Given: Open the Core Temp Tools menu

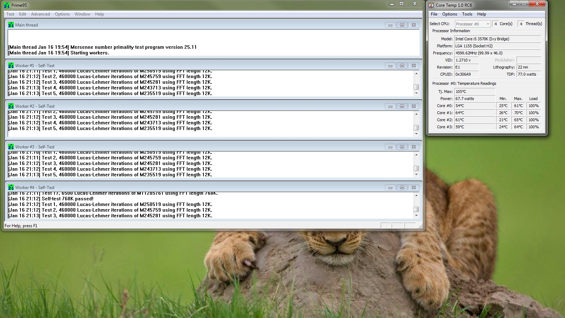Looking at the screenshot, I should (x=467, y=14).
